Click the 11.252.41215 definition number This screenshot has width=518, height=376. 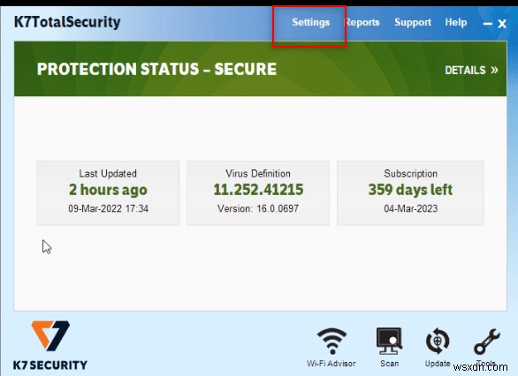coord(258,190)
